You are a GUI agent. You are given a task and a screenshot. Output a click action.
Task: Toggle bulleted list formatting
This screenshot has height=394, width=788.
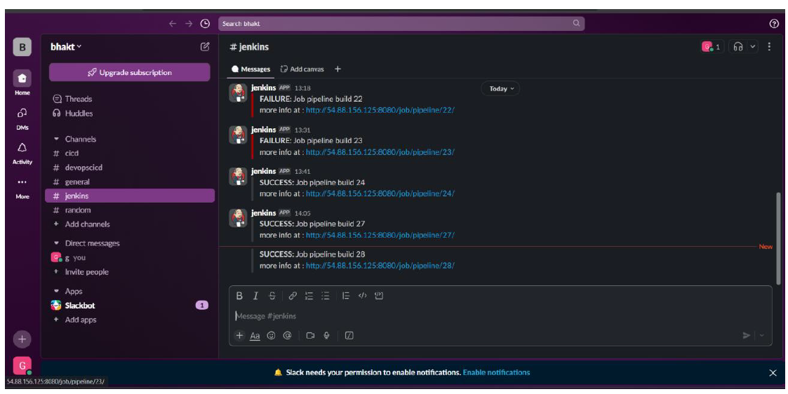pyautogui.click(x=325, y=296)
